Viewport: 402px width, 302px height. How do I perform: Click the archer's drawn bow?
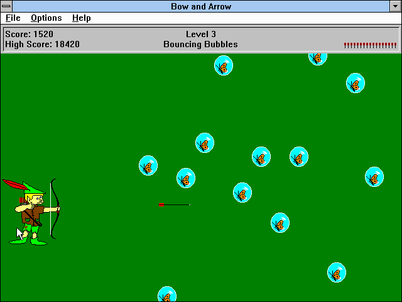point(53,209)
